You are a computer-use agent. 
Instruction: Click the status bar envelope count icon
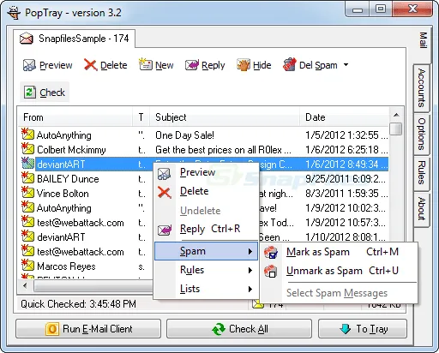pos(258,304)
